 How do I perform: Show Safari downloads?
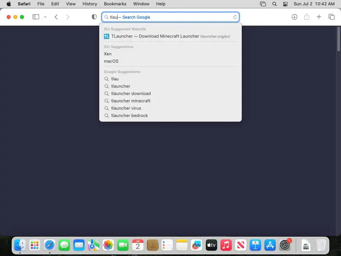(x=294, y=17)
